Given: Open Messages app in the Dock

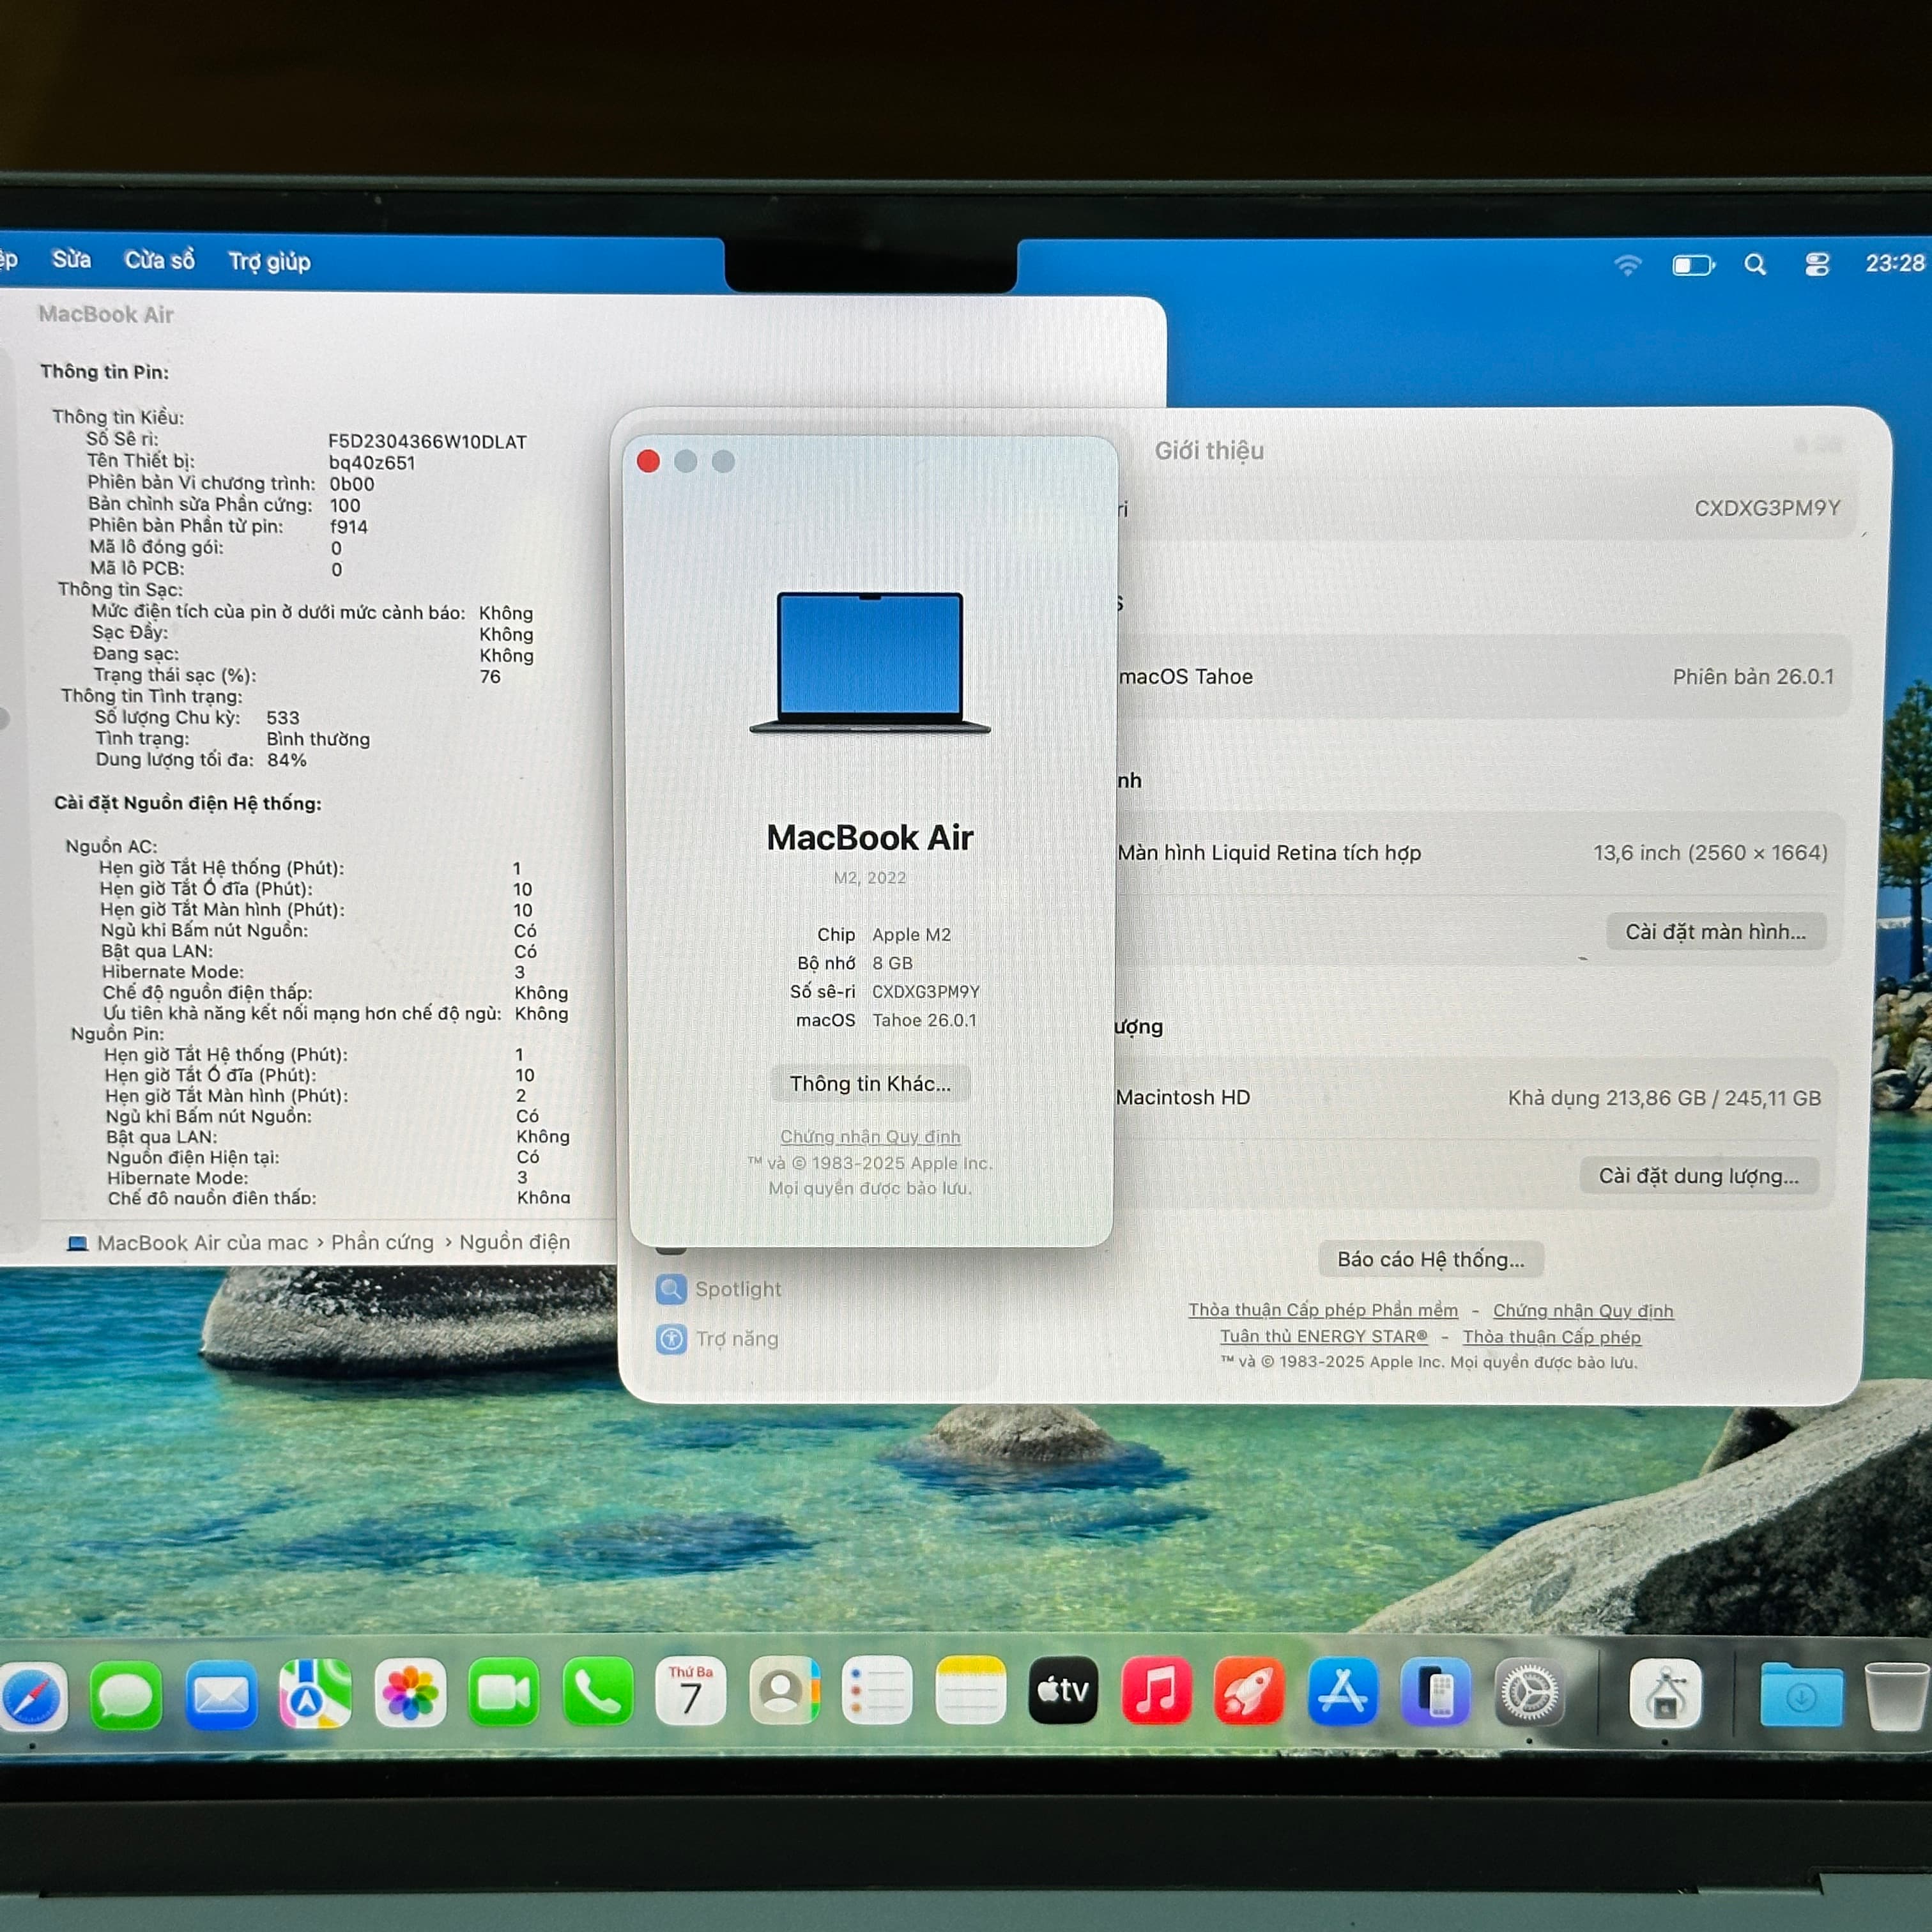Looking at the screenshot, I should point(126,1694).
